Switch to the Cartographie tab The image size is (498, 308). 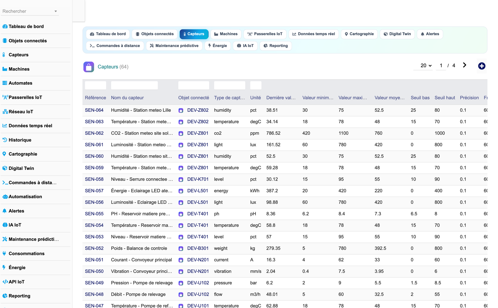point(359,34)
